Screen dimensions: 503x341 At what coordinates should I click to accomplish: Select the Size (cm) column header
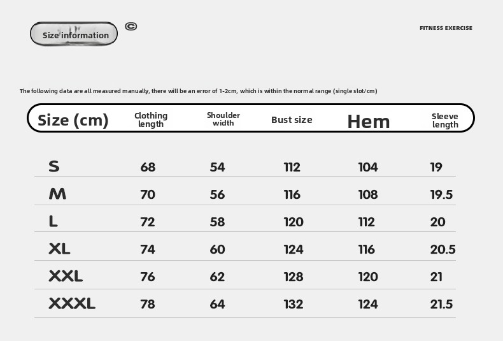point(73,120)
